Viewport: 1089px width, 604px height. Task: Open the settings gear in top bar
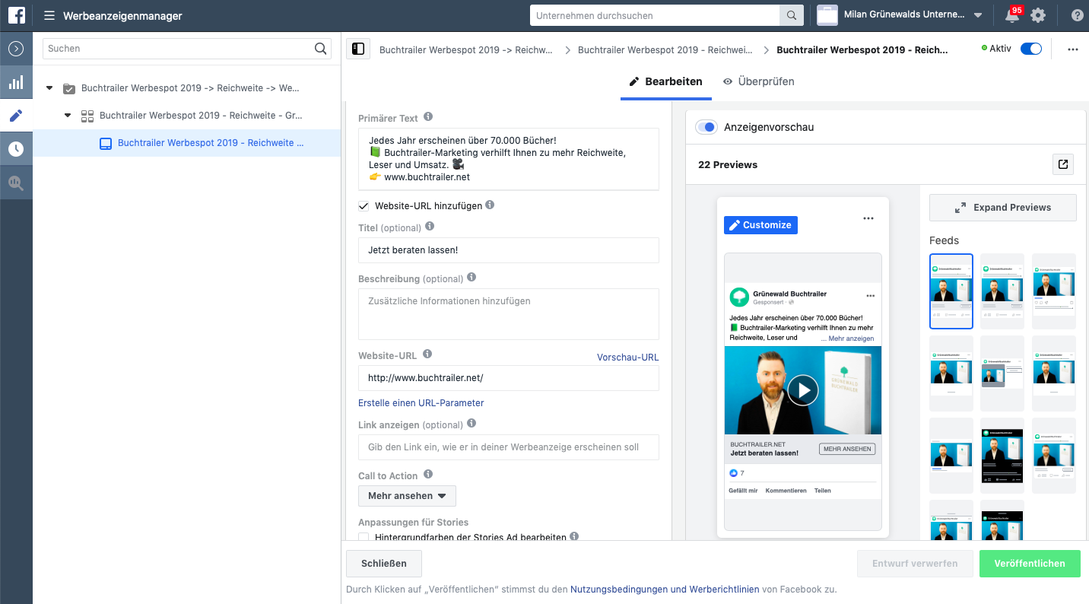click(1038, 15)
